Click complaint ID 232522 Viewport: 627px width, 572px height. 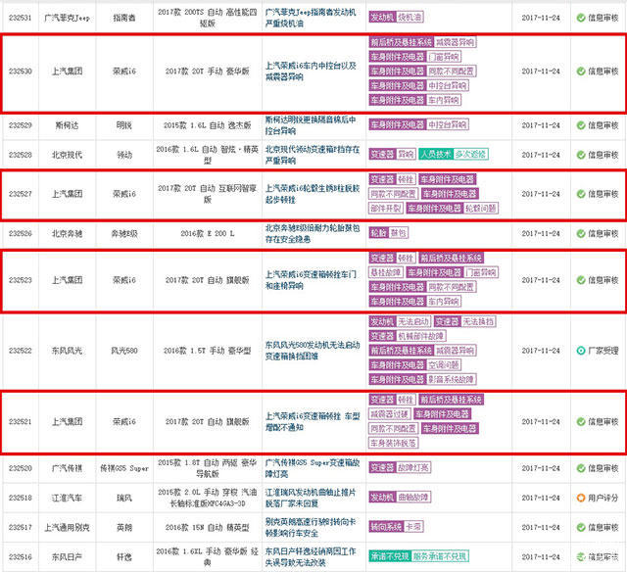pyautogui.click(x=20, y=351)
